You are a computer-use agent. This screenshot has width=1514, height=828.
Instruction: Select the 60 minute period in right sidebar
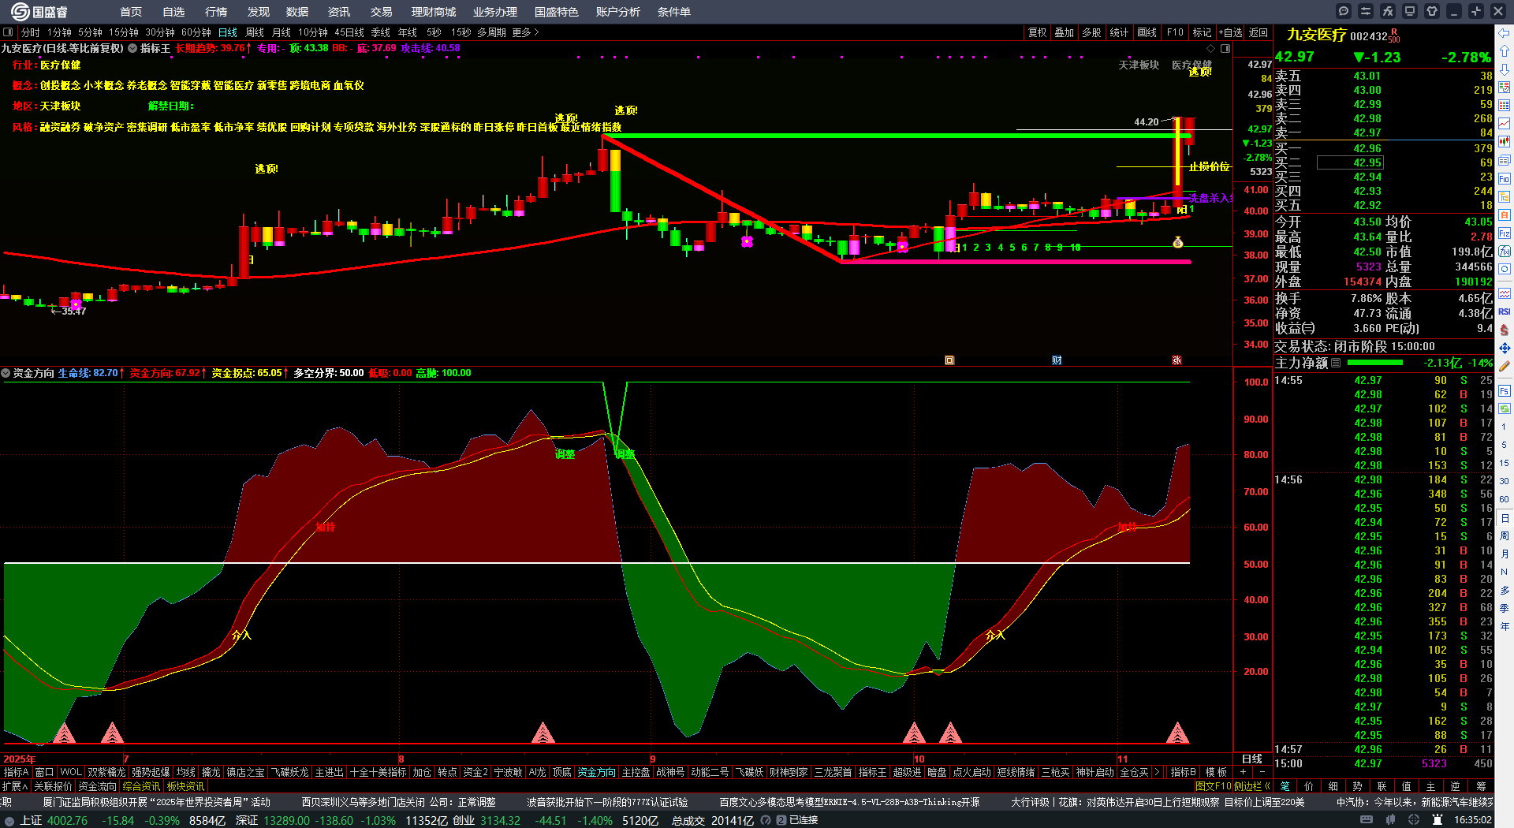click(1505, 499)
